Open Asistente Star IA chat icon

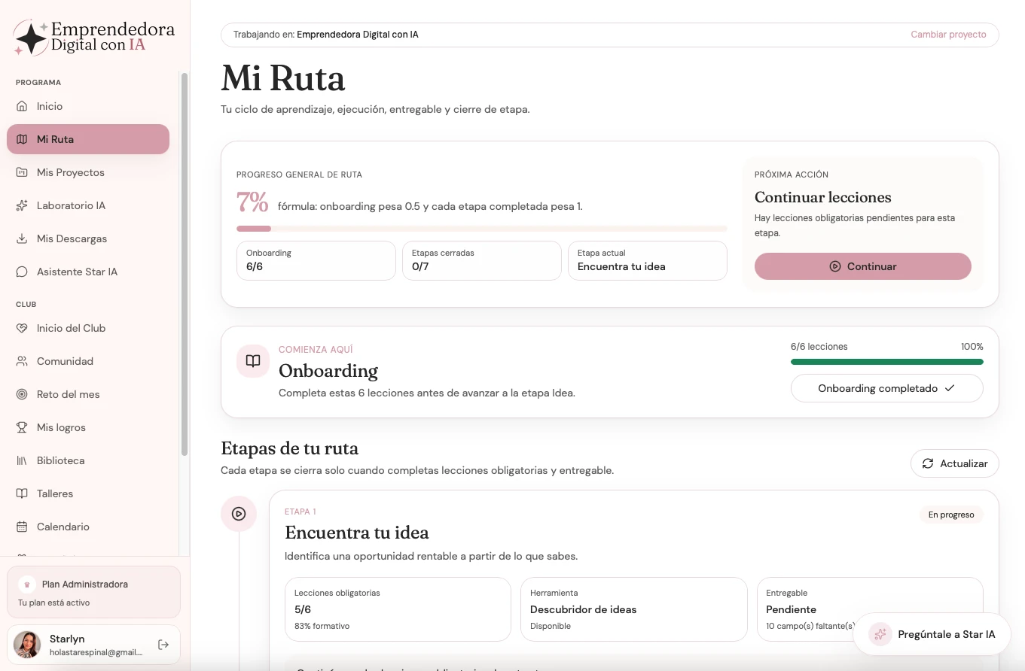click(x=22, y=272)
